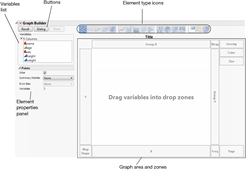The width and height of the screenshot is (246, 171).
Task: Click the Points section title
Action: click(26, 68)
